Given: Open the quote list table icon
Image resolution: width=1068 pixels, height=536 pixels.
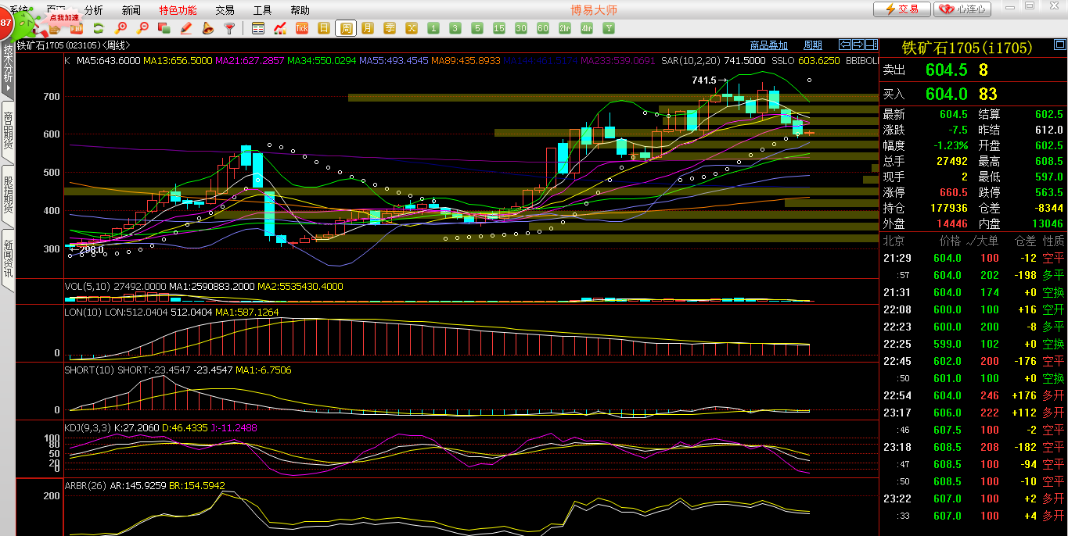Looking at the screenshot, I should click(x=258, y=28).
